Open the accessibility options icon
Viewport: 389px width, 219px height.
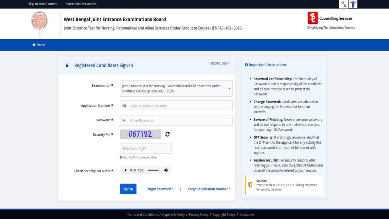click(x=353, y=4)
